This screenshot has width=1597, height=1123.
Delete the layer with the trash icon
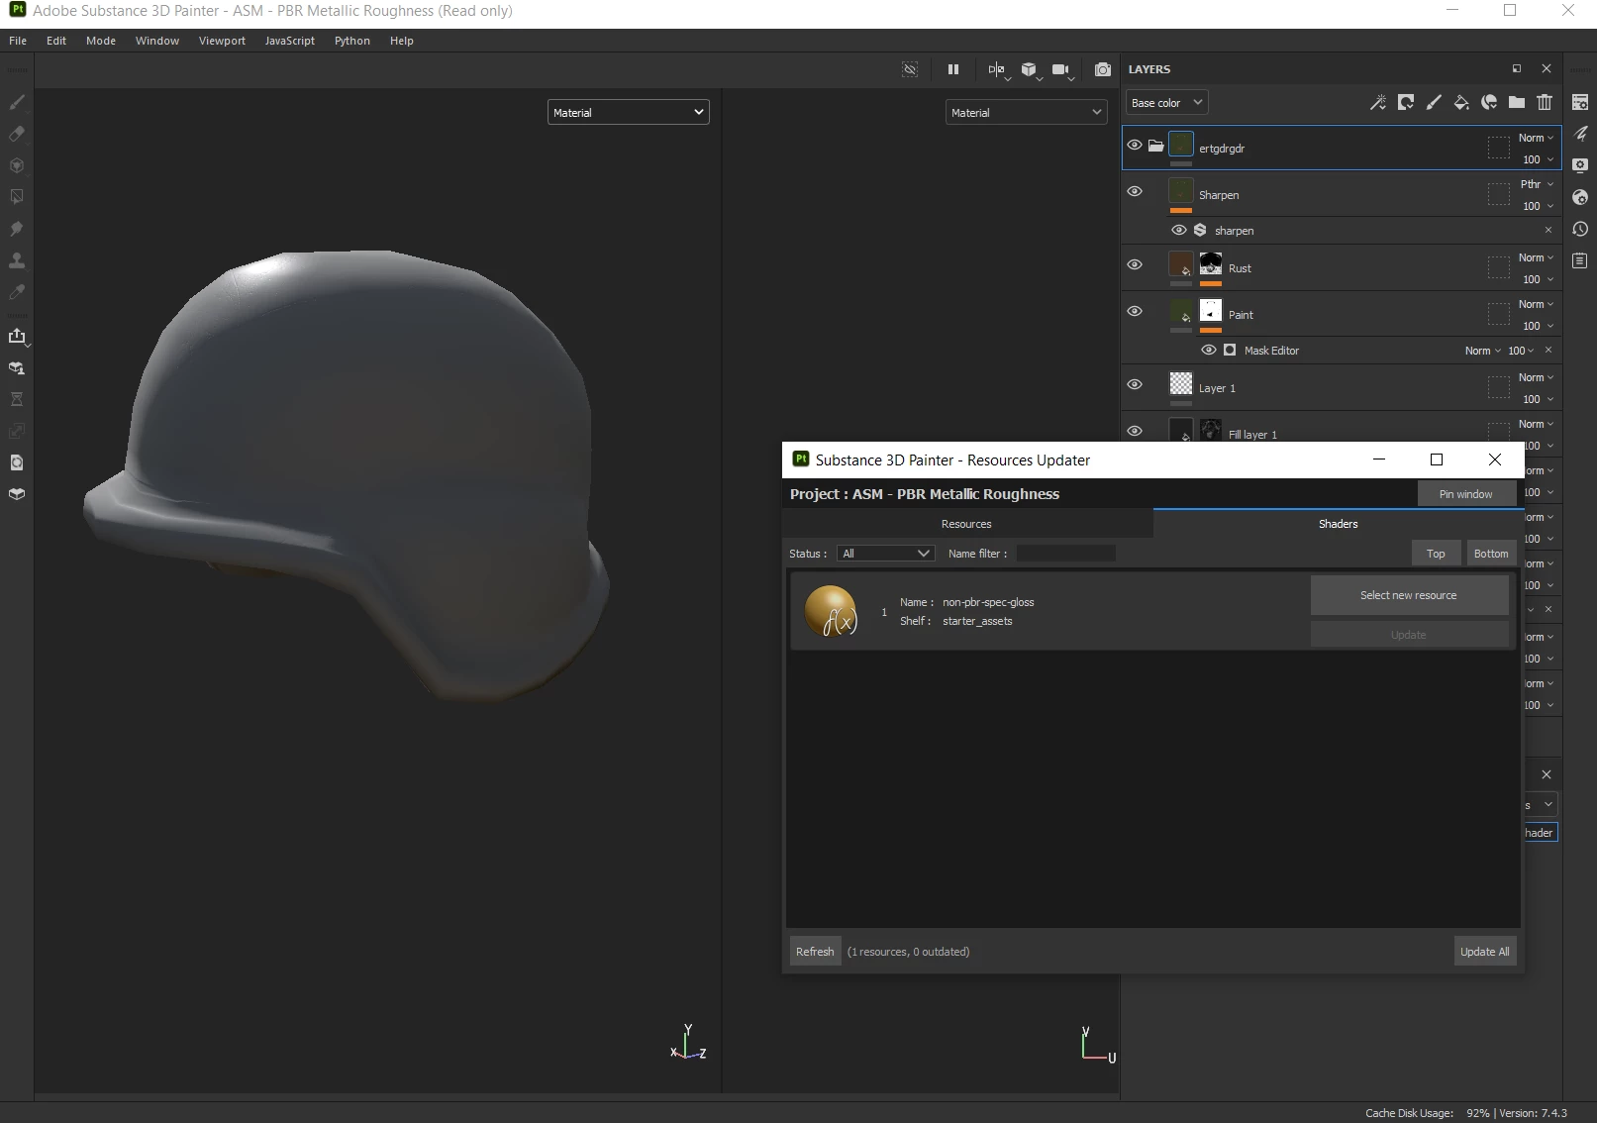1545,102
